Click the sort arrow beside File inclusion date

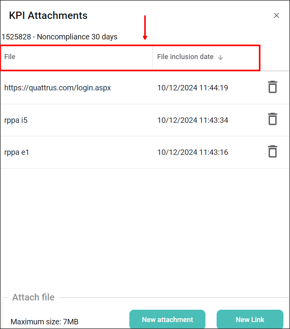(x=220, y=58)
